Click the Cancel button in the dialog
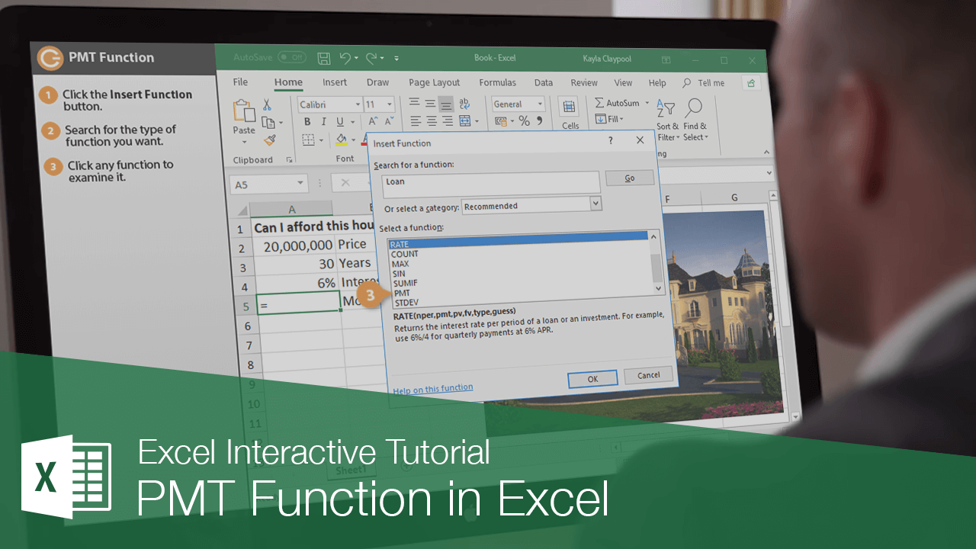Viewport: 976px width, 549px height. [648, 375]
